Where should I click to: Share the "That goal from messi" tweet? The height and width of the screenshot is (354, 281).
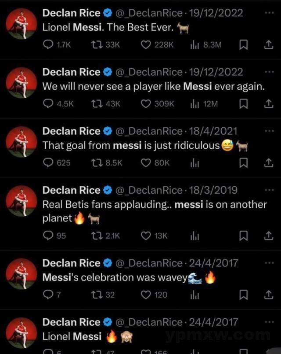267,162
